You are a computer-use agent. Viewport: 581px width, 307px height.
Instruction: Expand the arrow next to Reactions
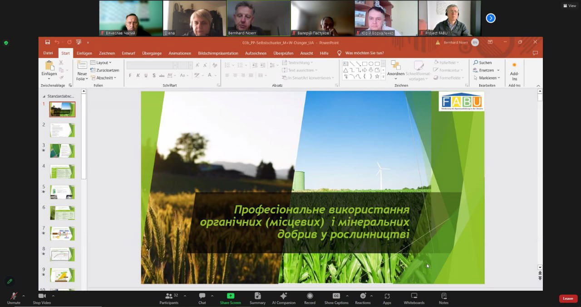[371, 296]
